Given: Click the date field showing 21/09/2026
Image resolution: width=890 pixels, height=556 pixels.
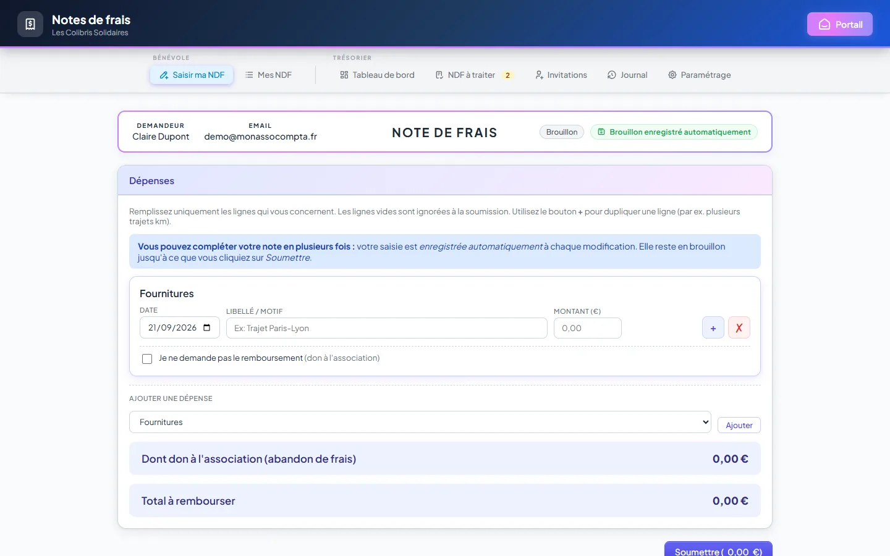Looking at the screenshot, I should coord(180,328).
